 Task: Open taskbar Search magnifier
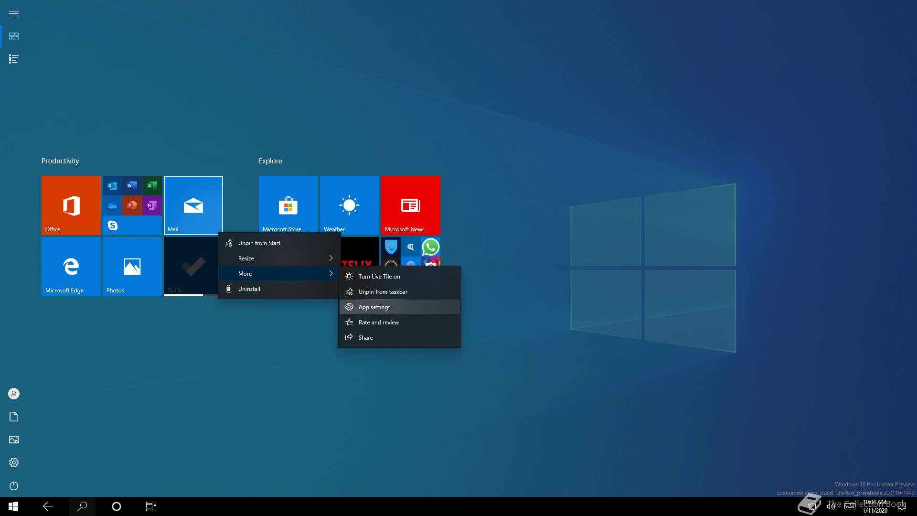click(x=82, y=506)
